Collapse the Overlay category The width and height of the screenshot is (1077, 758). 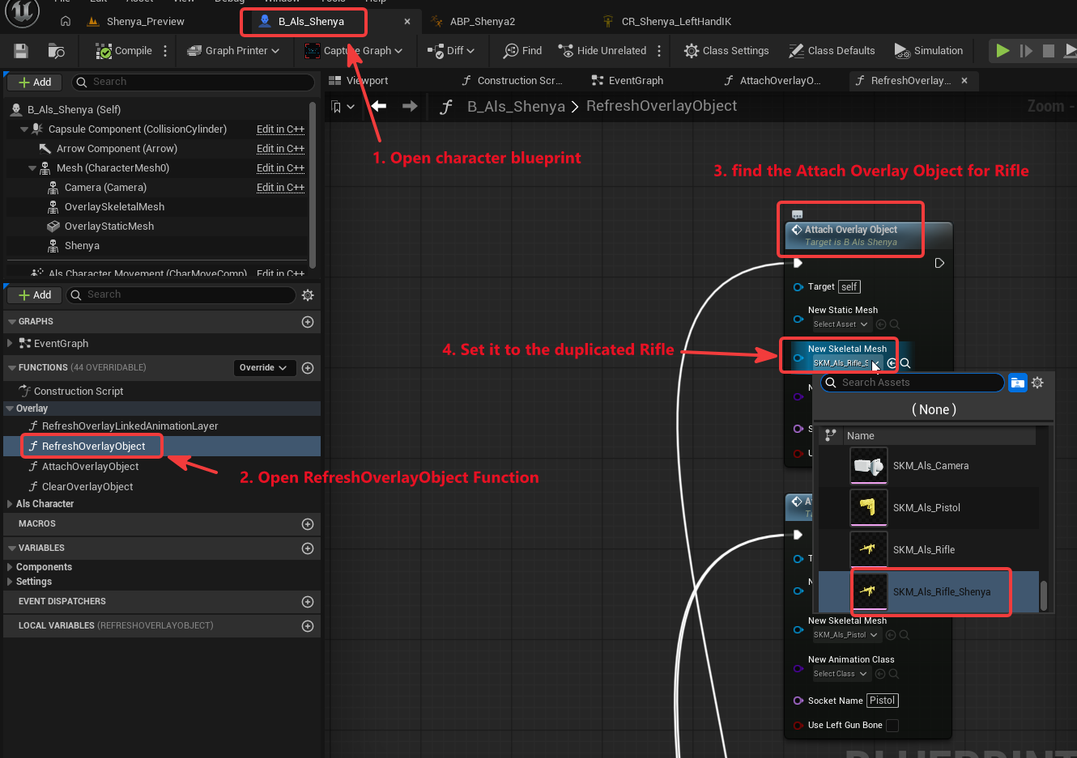[10, 409]
